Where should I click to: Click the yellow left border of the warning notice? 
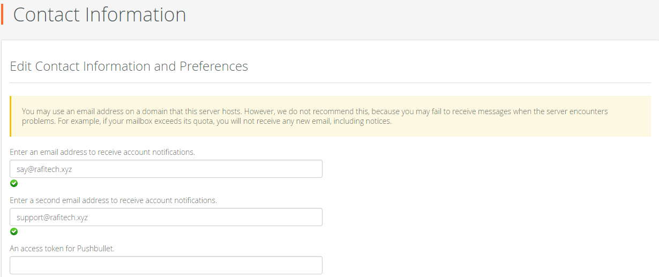coord(11,116)
